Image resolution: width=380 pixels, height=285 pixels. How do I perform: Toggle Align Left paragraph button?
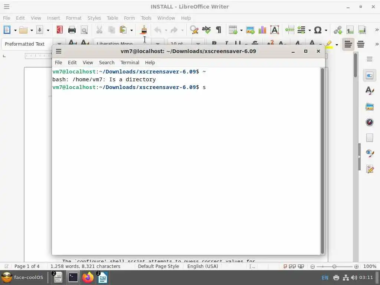348,44
